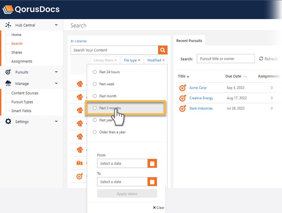Click the Jul 28, 2022 due date
This screenshot has height=213, width=282.
pos(235,108)
